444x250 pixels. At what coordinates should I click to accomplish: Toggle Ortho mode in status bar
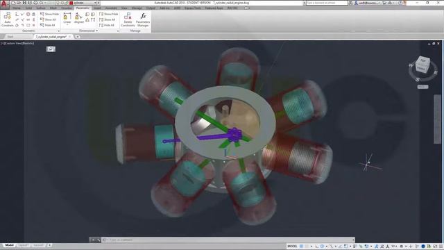pyautogui.click(x=317, y=247)
